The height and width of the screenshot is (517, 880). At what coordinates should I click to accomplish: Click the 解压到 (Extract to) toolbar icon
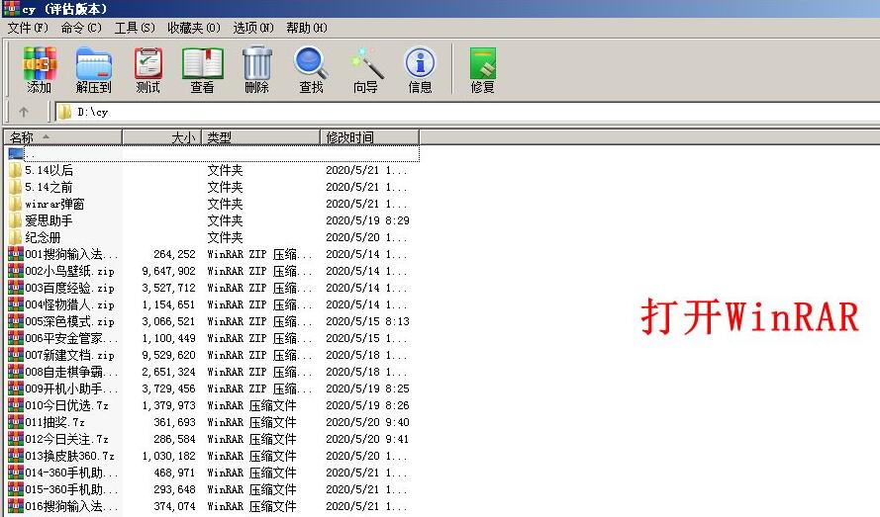click(94, 69)
